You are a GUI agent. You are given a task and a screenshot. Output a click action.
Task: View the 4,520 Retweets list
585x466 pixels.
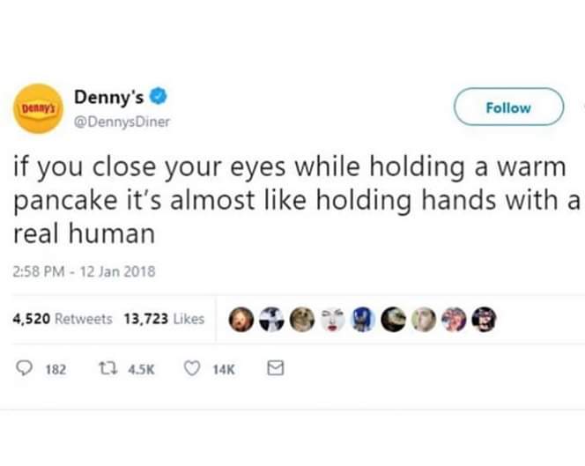[x=61, y=320]
